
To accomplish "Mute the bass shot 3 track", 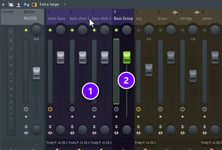I will point(94,30).
